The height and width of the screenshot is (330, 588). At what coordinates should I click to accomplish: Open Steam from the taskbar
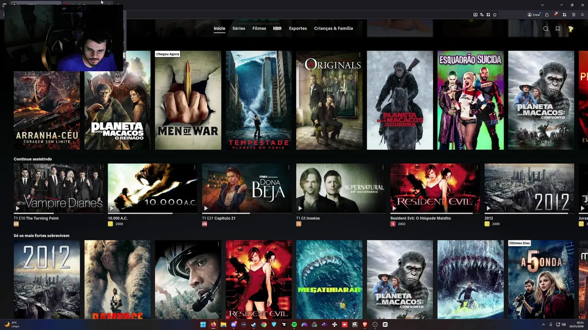(x=254, y=324)
